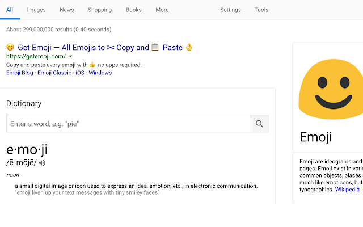Image resolution: width=363 pixels, height=227 pixels.
Task: Follow the iOS sitelink
Action: (x=80, y=73)
